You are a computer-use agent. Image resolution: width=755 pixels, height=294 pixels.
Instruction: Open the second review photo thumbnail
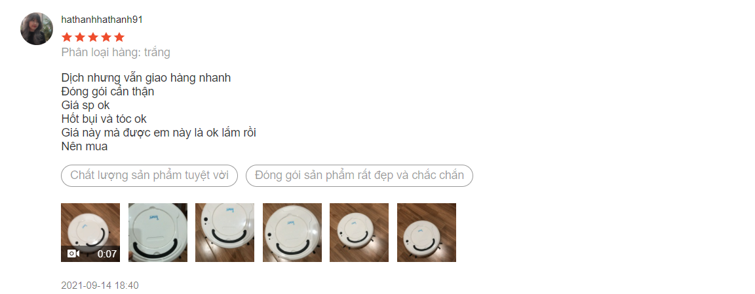point(158,233)
